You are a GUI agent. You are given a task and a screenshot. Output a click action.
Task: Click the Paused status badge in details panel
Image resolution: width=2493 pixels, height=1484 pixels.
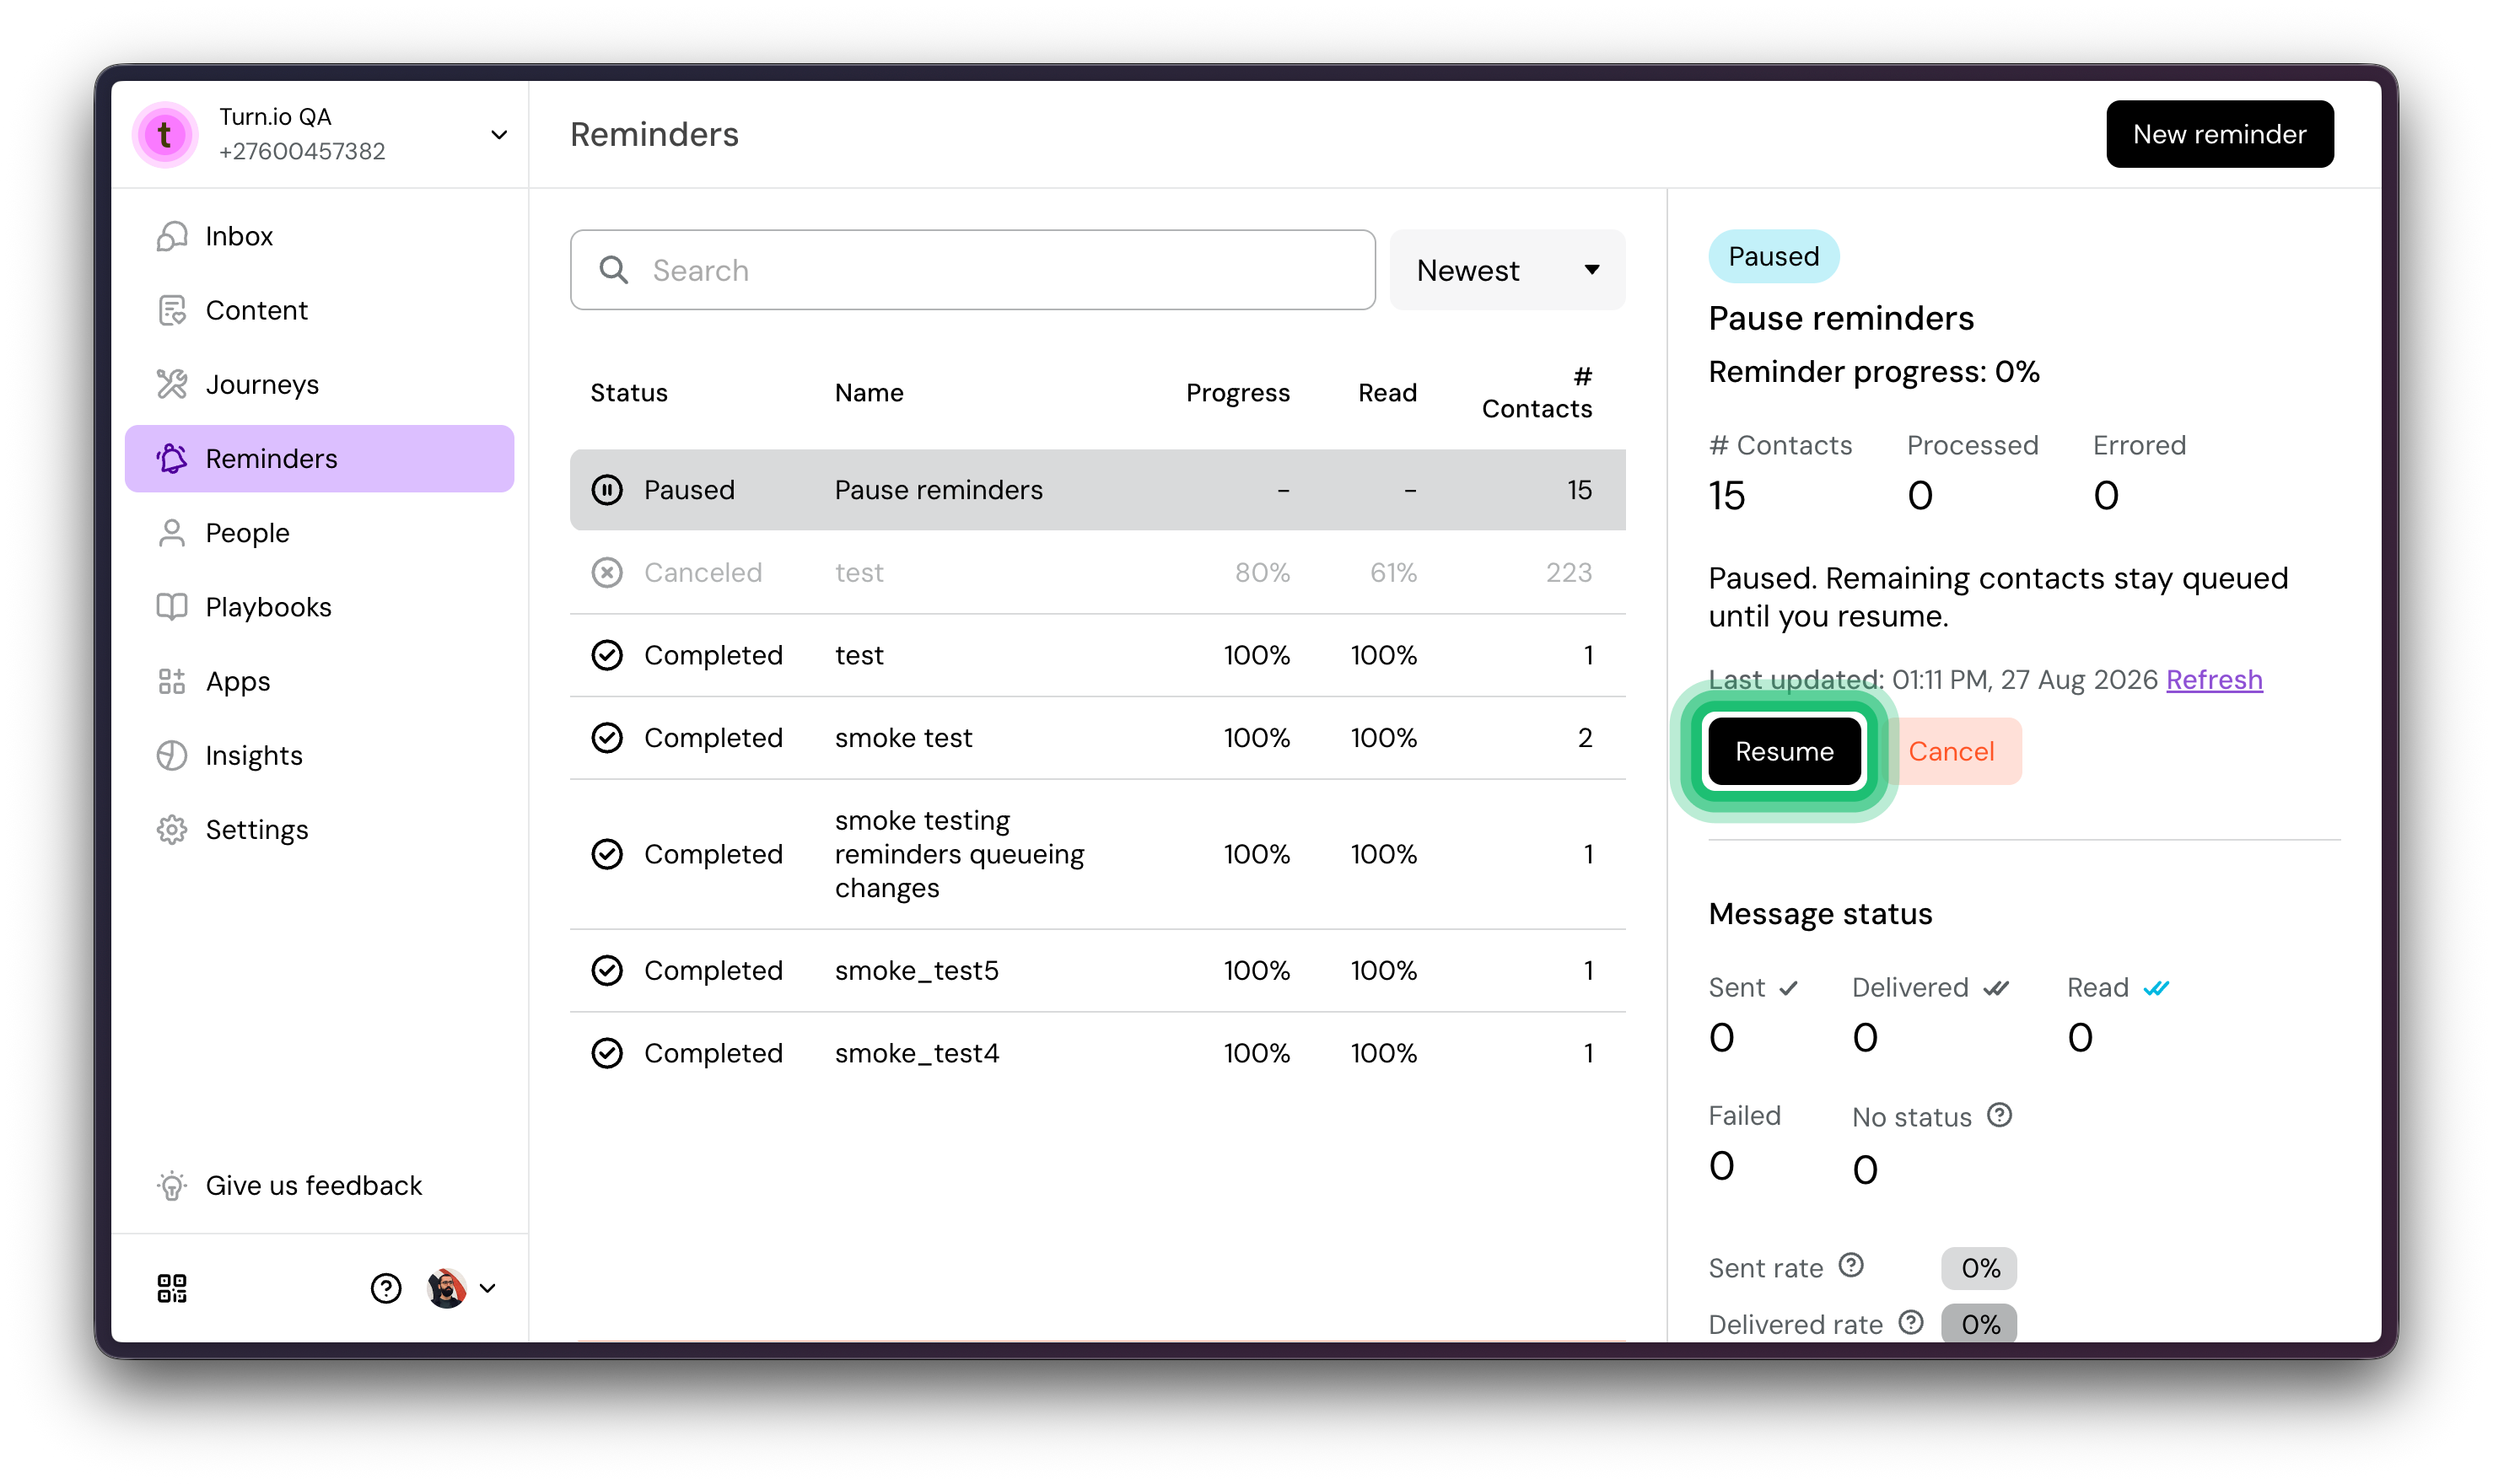click(x=1773, y=256)
